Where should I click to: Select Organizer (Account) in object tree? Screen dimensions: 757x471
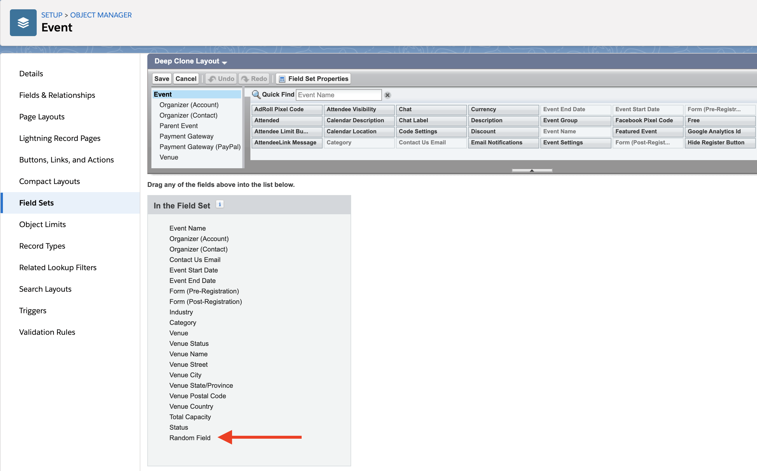tap(189, 105)
